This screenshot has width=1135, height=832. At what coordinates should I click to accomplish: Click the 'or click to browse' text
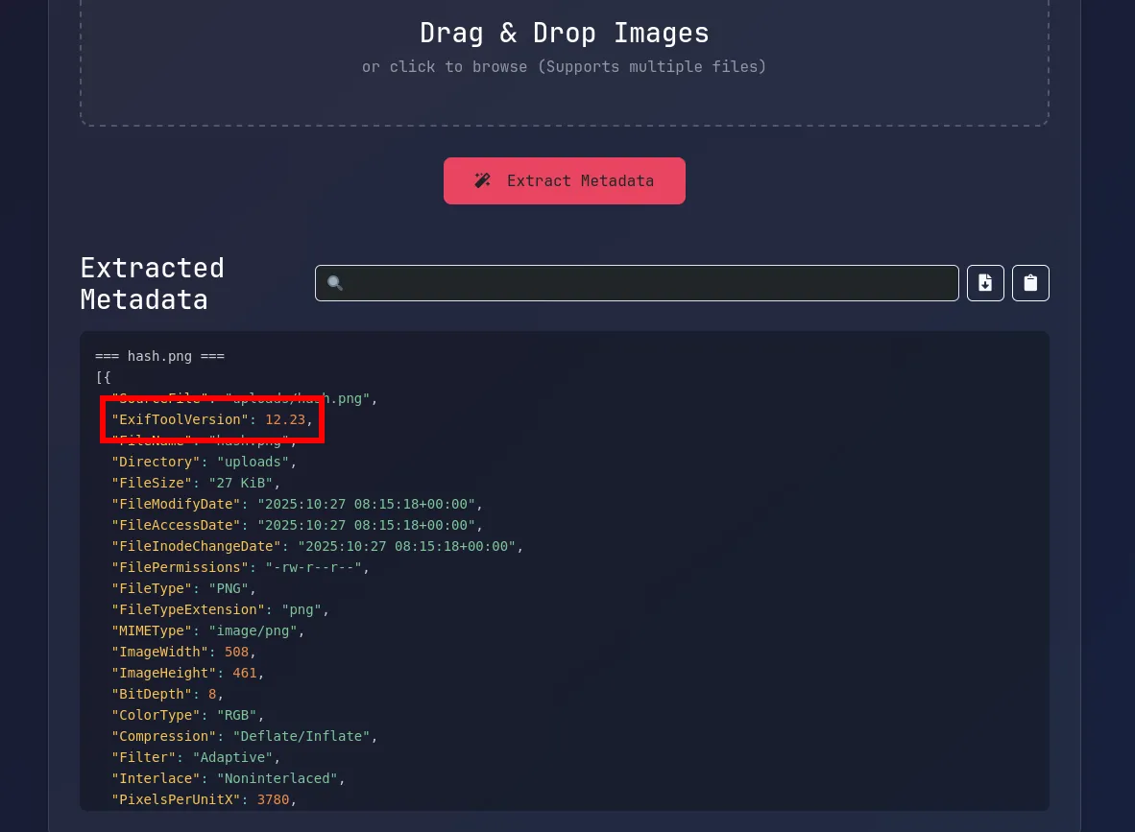pyautogui.click(x=564, y=67)
